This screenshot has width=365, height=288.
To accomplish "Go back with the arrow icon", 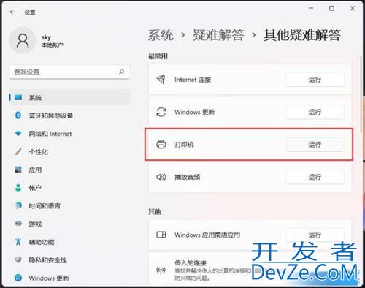I will coord(12,12).
